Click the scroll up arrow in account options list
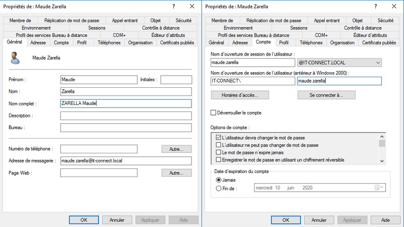The image size is (404, 227). click(382, 137)
